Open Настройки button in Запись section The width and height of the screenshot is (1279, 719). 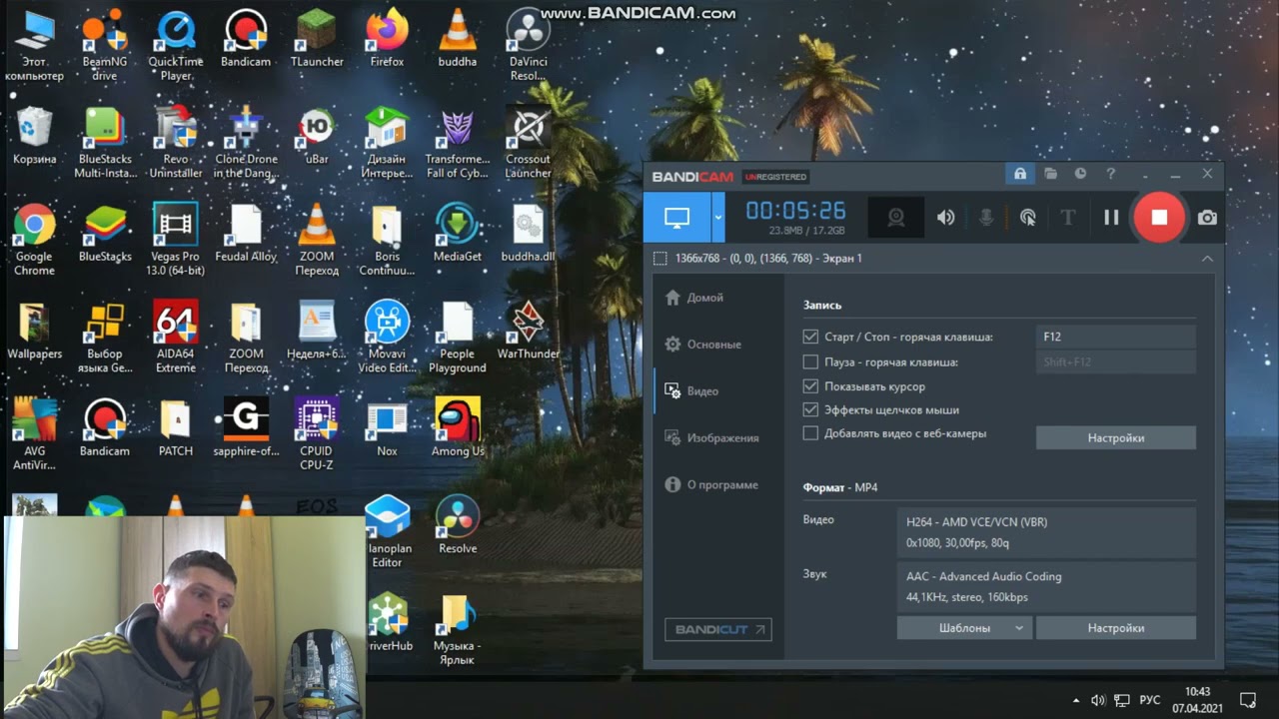click(1115, 438)
